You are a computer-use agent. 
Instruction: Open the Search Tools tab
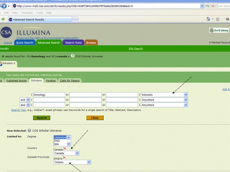(x=73, y=43)
